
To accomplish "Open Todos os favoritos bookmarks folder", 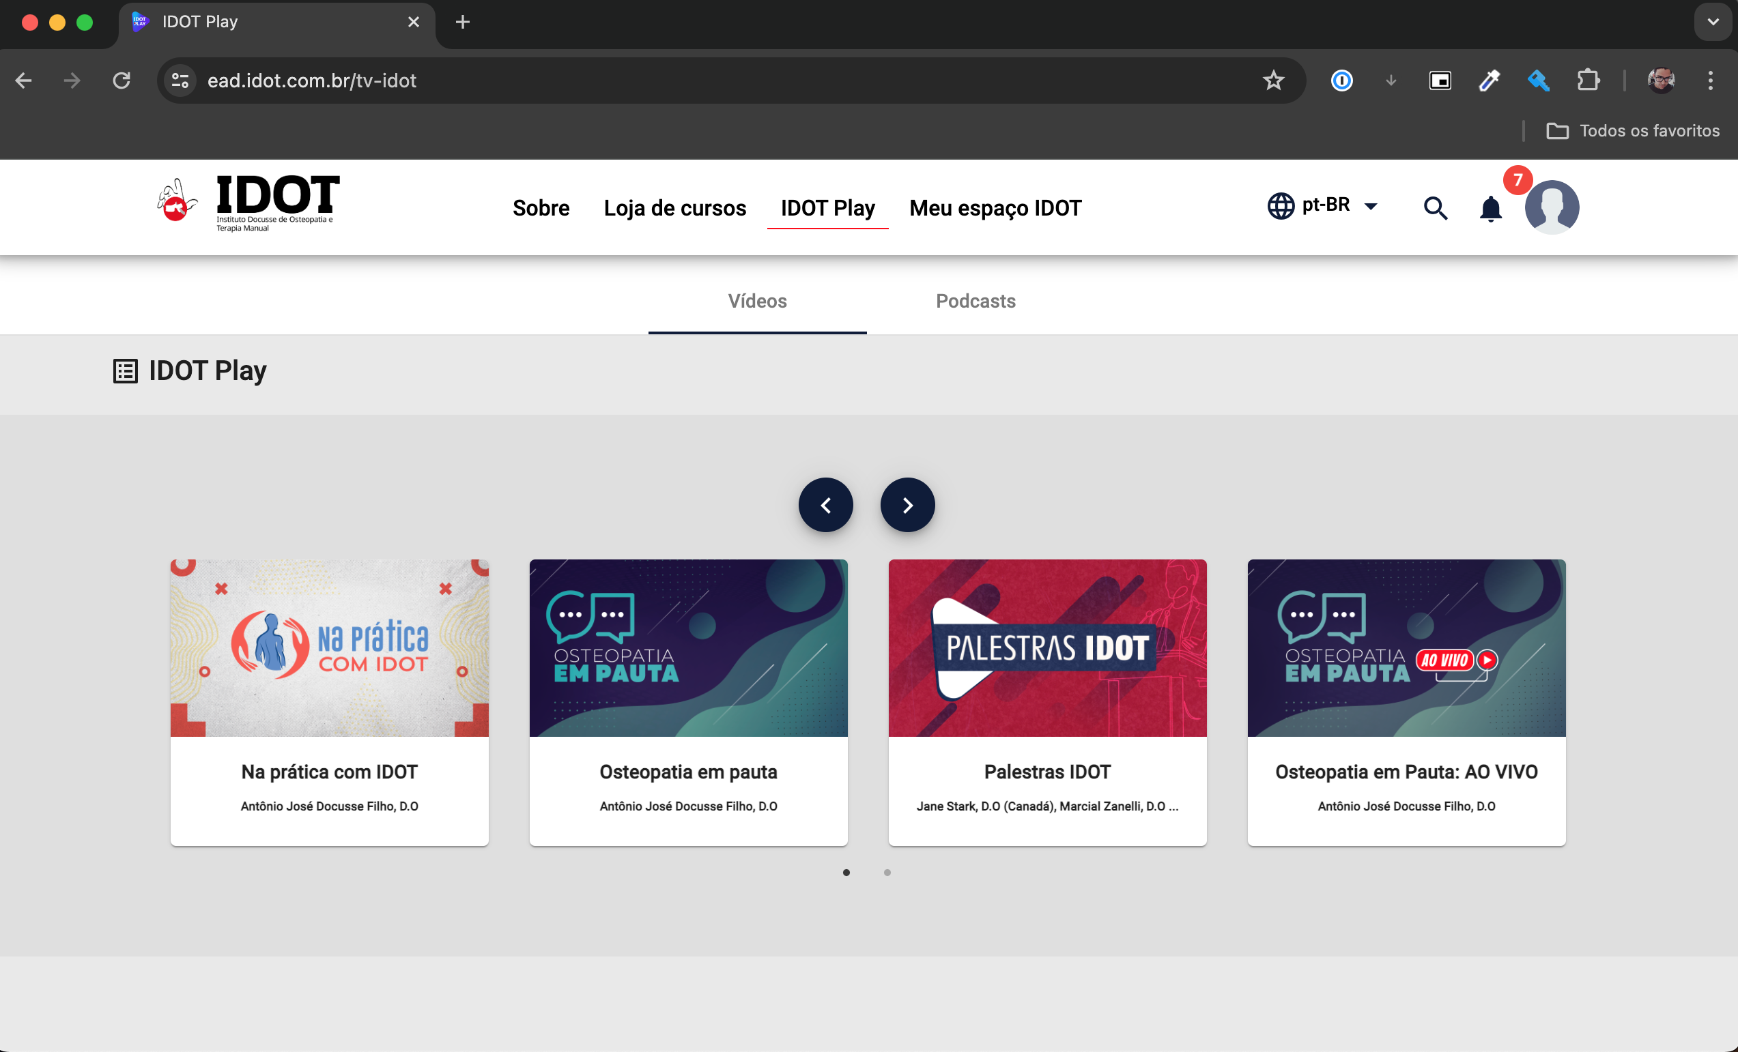I will coord(1632,130).
